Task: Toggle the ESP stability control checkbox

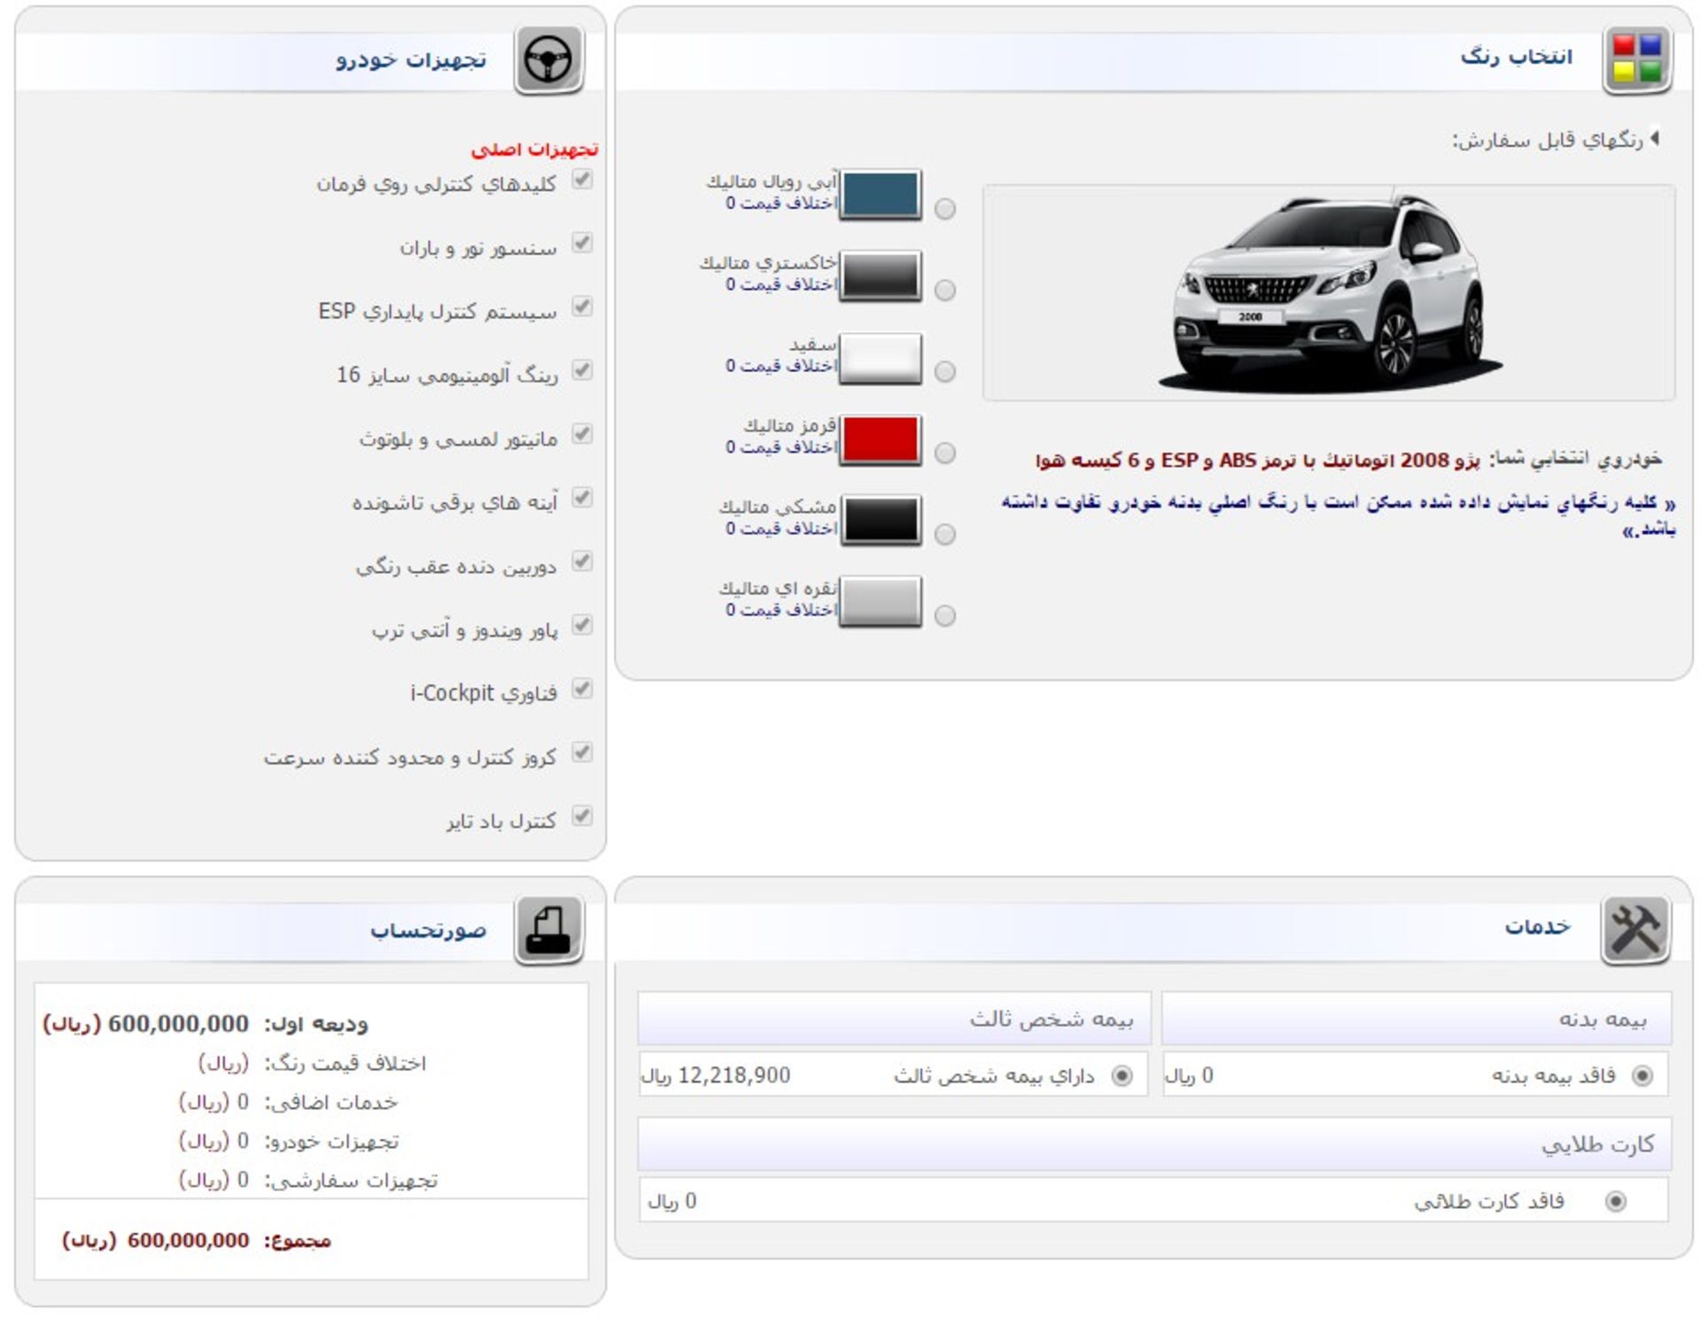Action: (x=582, y=307)
